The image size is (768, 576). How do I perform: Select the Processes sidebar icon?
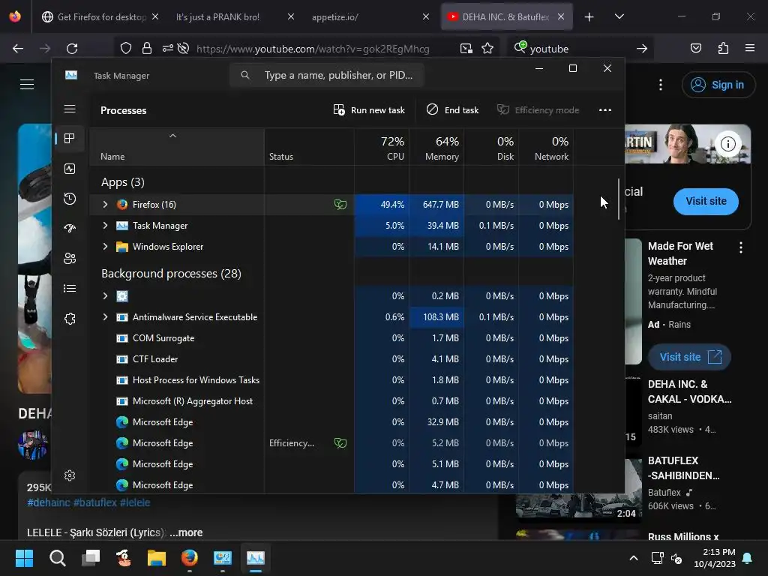point(70,139)
